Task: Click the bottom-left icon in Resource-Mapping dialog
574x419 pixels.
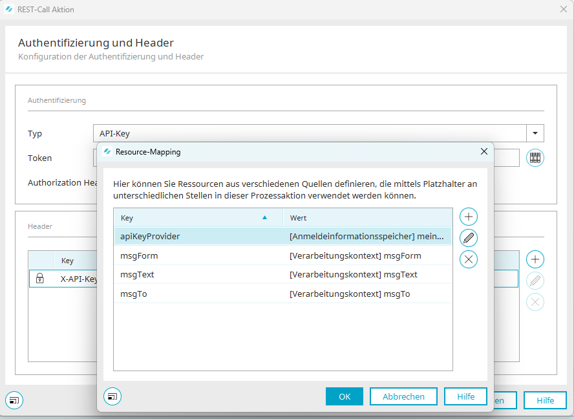Action: point(112,396)
